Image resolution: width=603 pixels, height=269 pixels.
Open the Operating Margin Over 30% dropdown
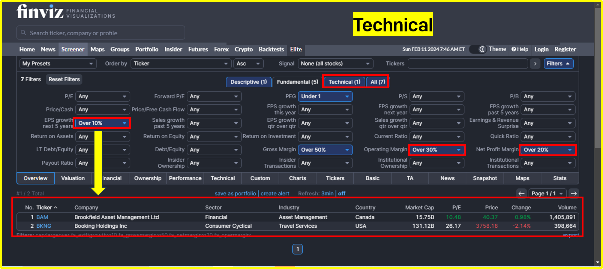pos(437,150)
